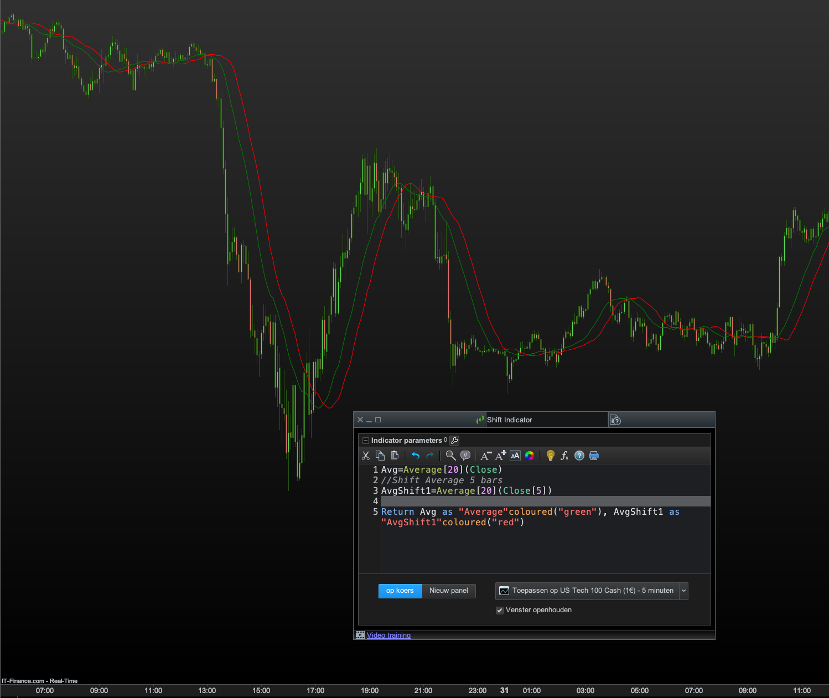
Task: Open the syntax color wheel settings
Action: pos(530,456)
